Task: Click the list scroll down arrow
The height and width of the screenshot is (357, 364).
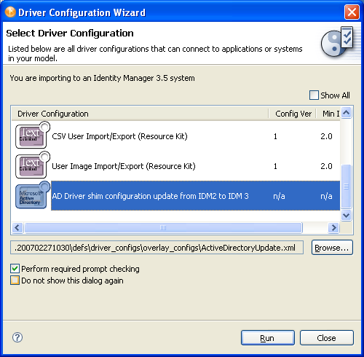Action: (x=347, y=215)
